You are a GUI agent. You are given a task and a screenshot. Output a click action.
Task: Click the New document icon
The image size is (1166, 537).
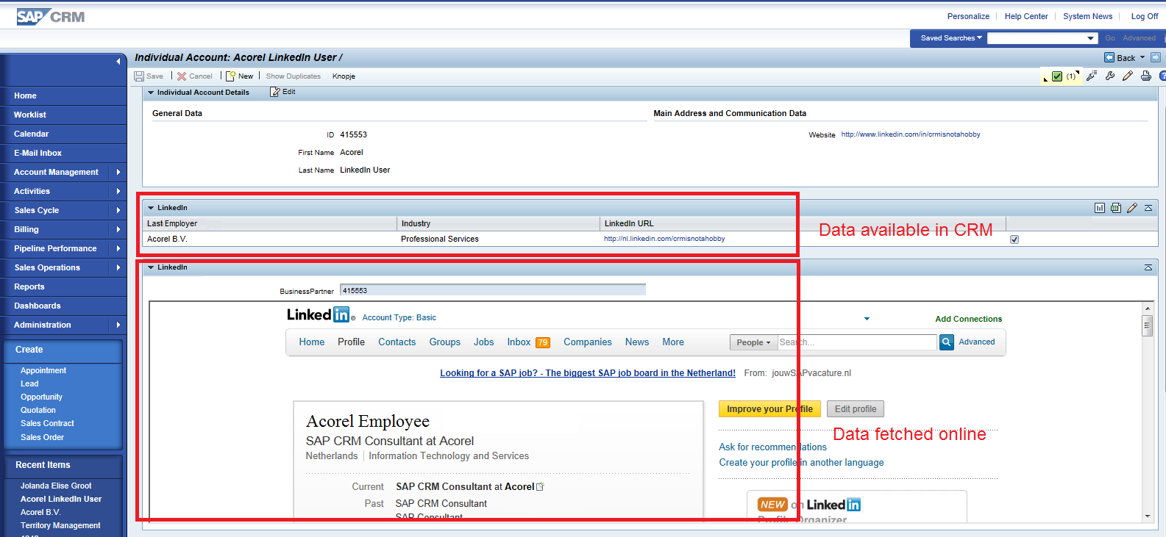click(230, 76)
